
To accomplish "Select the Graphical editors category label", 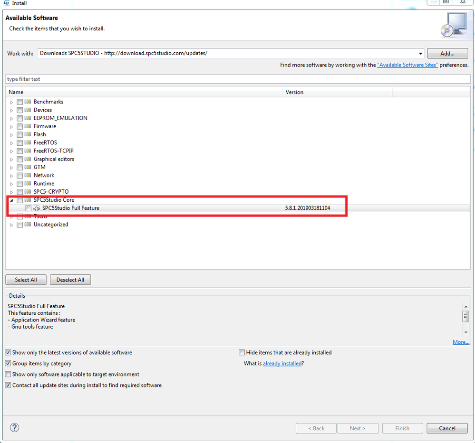I will (x=54, y=159).
